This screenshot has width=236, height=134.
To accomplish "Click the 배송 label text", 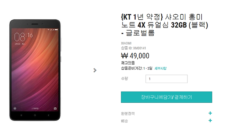I will point(125,121).
